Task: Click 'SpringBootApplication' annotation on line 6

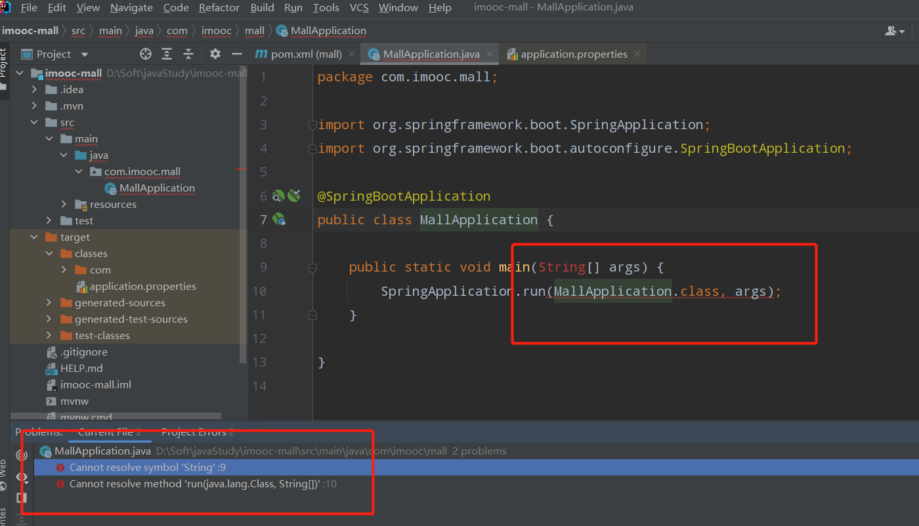Action: tap(404, 196)
